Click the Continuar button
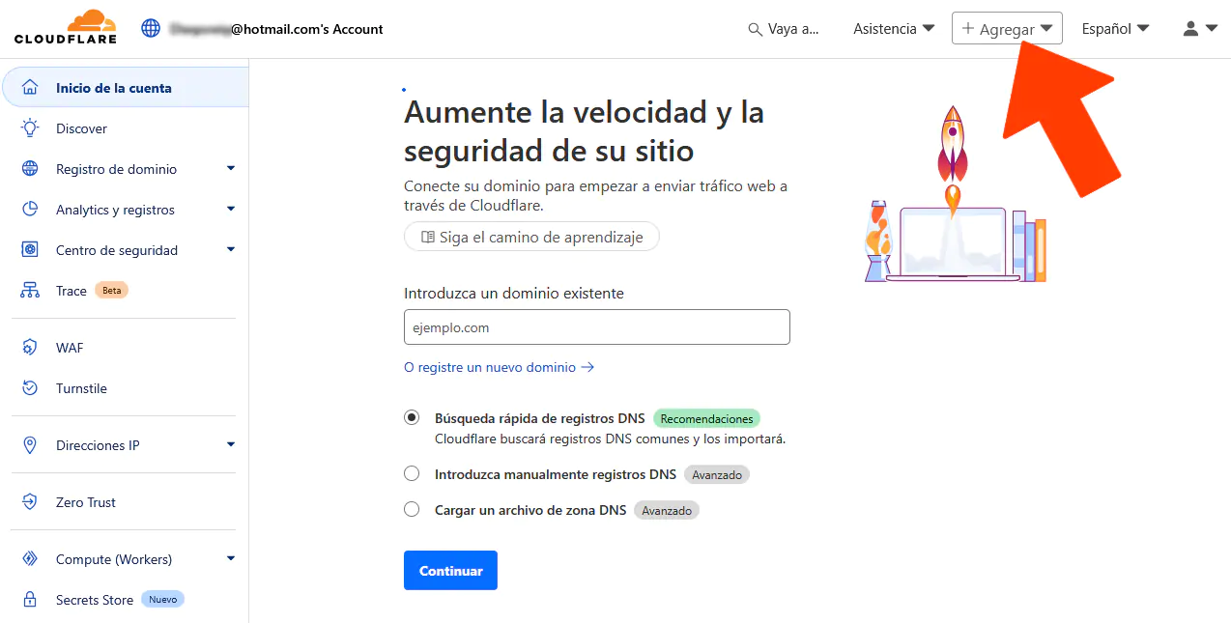Screen dimensions: 1231x623 pyautogui.click(x=450, y=570)
